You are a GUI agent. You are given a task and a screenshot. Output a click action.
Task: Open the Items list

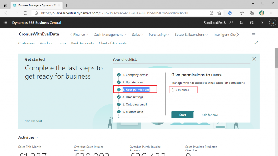(62, 43)
